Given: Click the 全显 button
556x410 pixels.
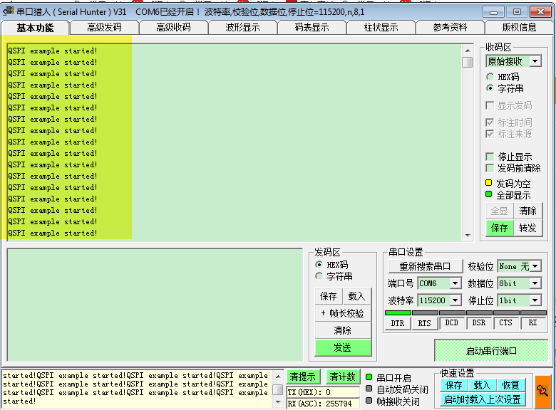Looking at the screenshot, I should point(499,211).
